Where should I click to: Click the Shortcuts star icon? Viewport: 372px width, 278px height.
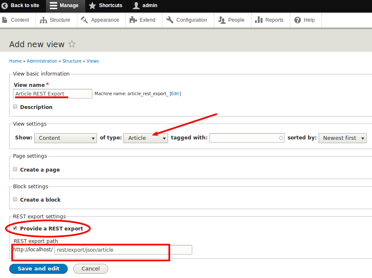(x=92, y=5)
